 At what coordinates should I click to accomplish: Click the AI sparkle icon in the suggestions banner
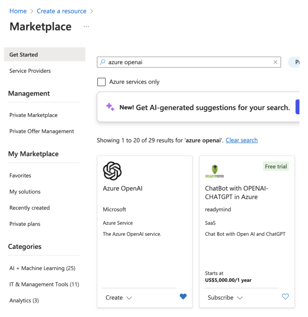(110, 106)
